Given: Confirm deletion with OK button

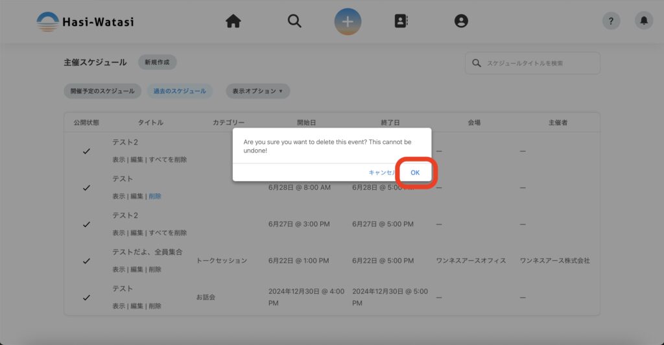Looking at the screenshot, I should 415,172.
